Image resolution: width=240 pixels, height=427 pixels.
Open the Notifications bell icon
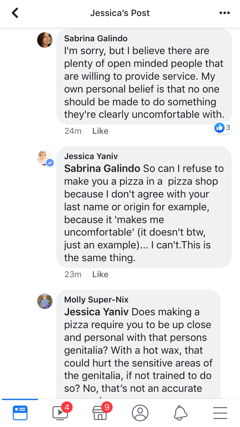[180, 413]
